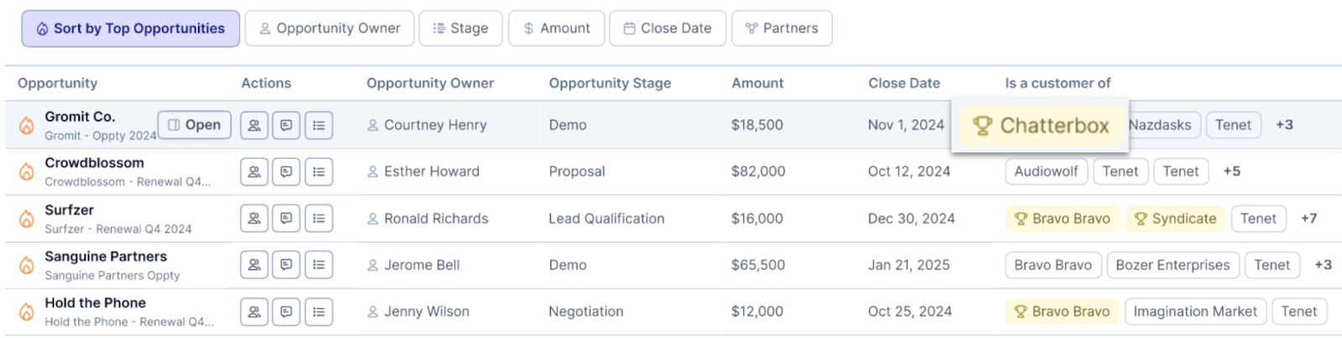Click the Open button for Gromit Co.

(x=195, y=125)
